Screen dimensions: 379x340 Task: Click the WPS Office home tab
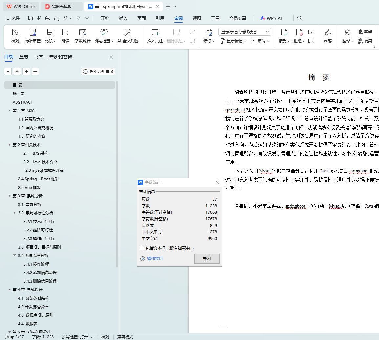click(x=21, y=7)
